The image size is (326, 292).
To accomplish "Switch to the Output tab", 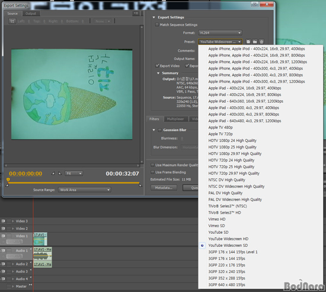I will click(x=31, y=14).
